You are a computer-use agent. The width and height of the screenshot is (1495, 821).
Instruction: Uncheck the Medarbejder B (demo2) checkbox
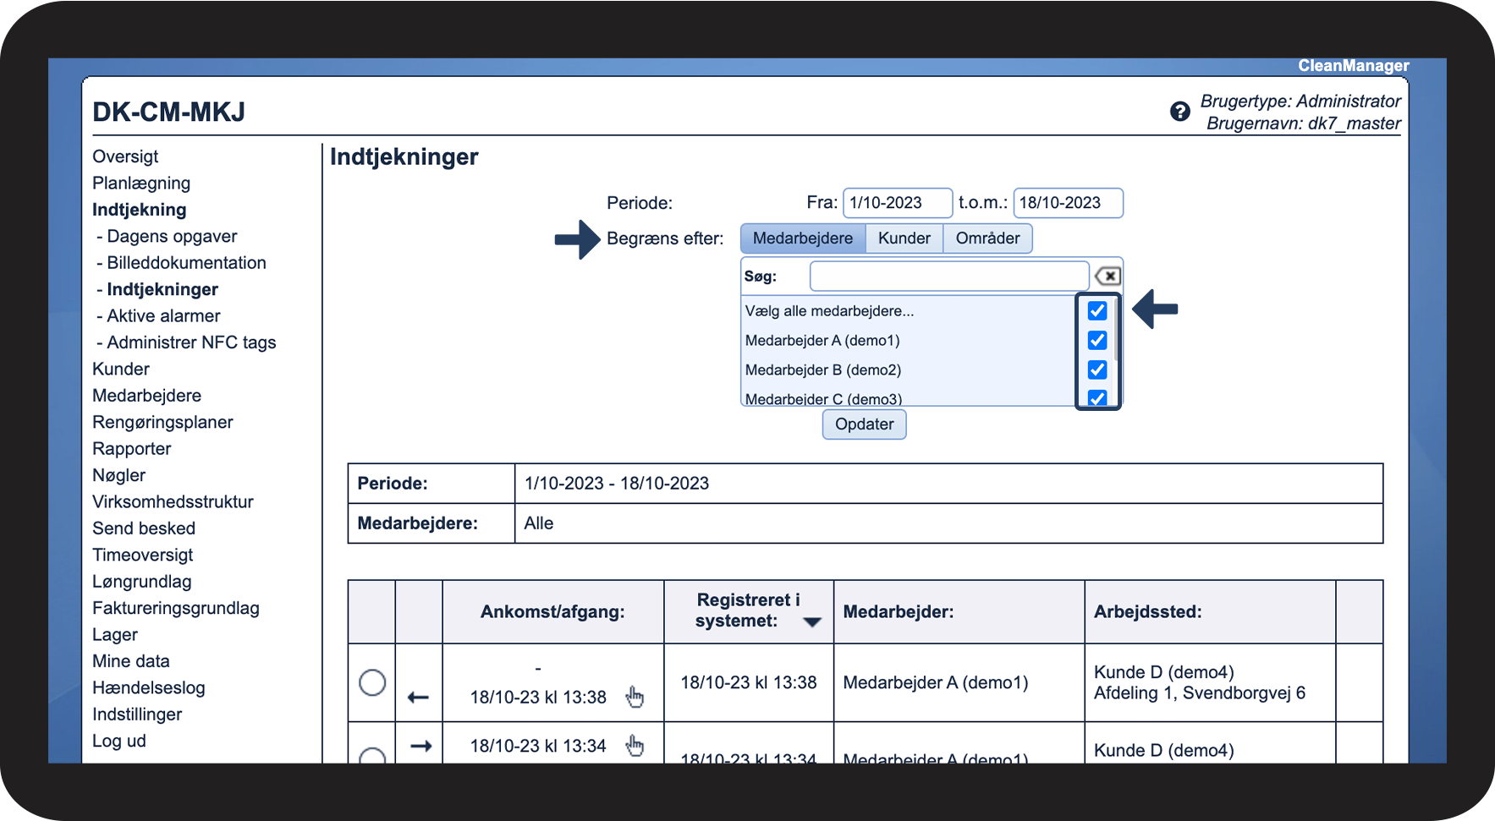pos(1097,370)
